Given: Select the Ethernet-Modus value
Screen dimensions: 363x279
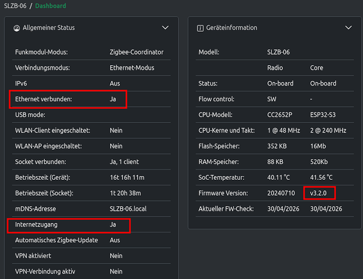Looking at the screenshot, I should (x=132, y=68).
